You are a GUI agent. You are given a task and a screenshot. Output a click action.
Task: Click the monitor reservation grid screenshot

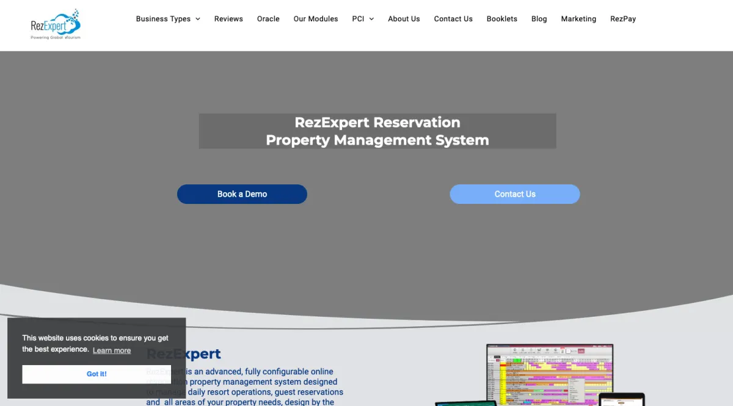[x=550, y=374]
